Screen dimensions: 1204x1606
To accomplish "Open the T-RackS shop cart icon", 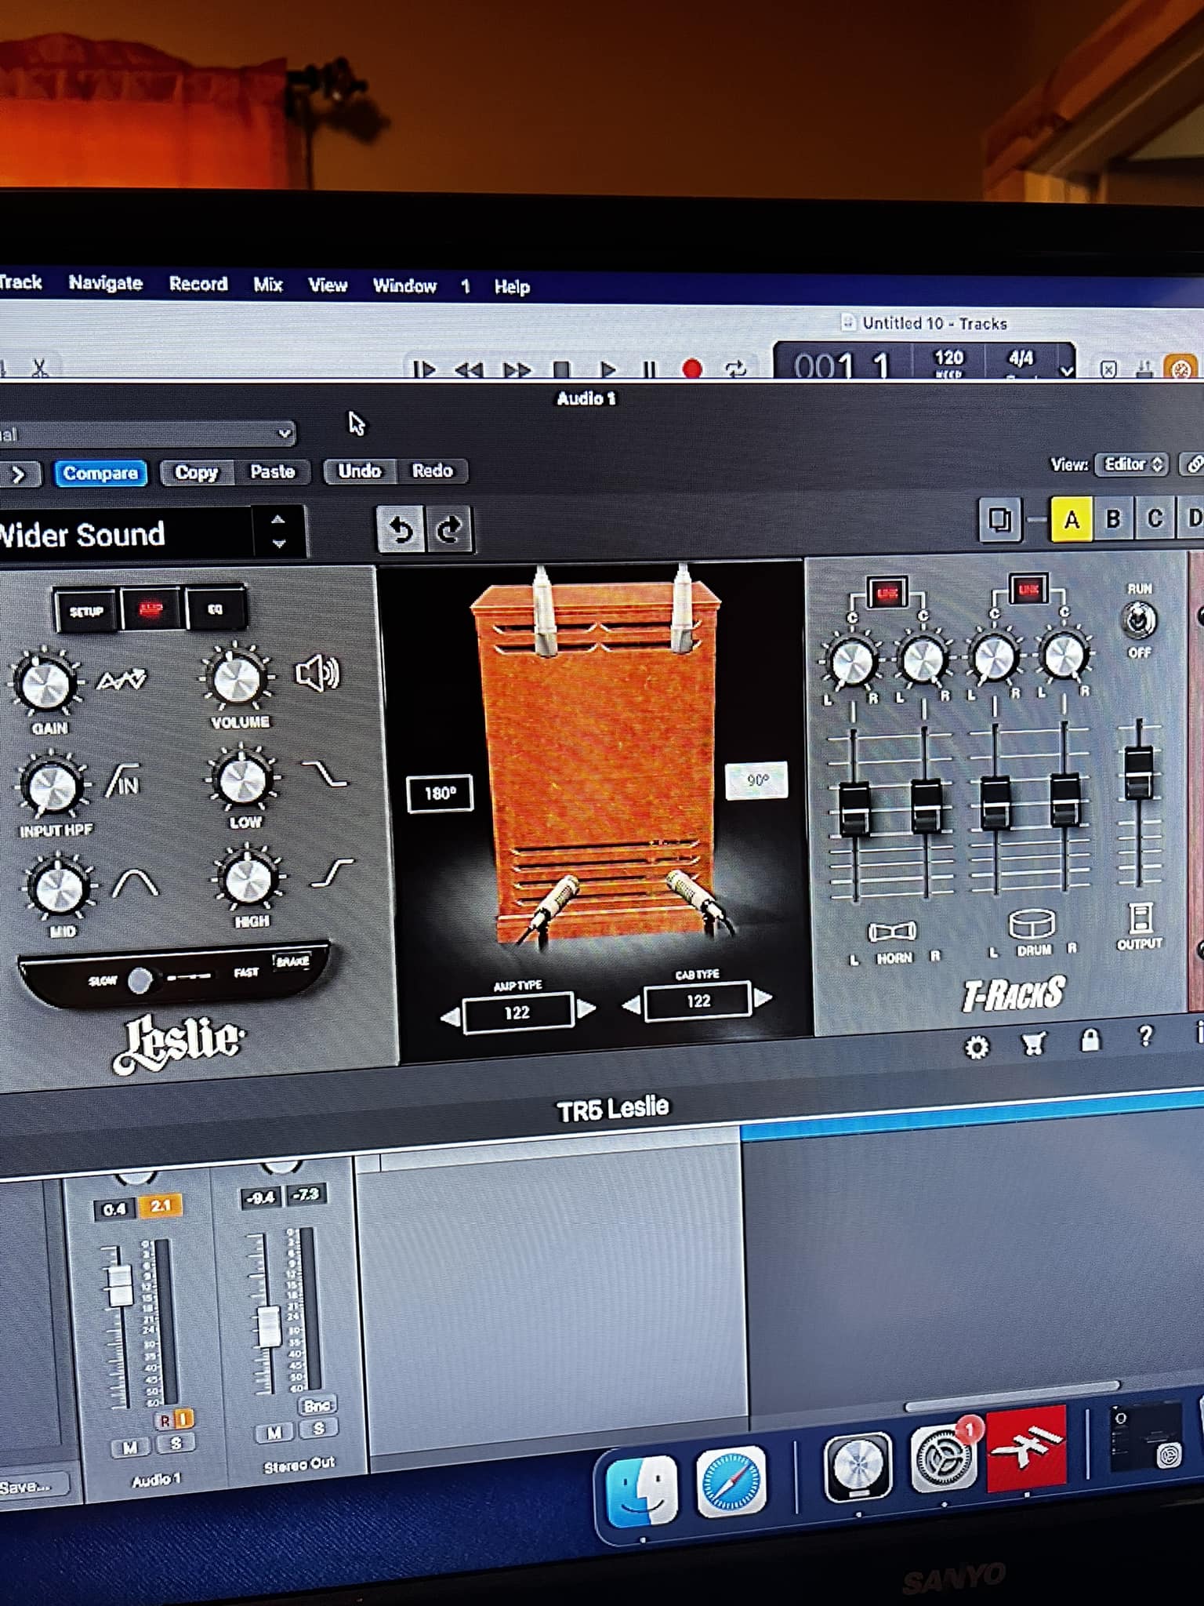I will pyautogui.click(x=1033, y=1045).
